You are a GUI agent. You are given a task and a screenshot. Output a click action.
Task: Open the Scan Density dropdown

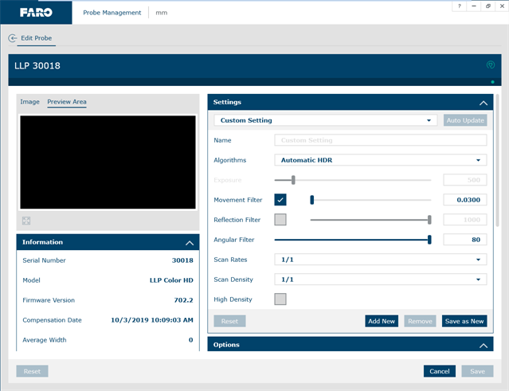pyautogui.click(x=380, y=280)
